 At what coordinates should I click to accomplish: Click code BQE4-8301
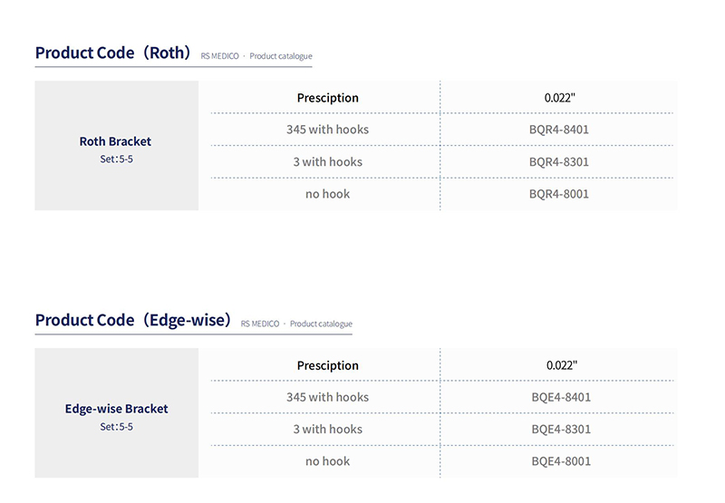(x=561, y=429)
